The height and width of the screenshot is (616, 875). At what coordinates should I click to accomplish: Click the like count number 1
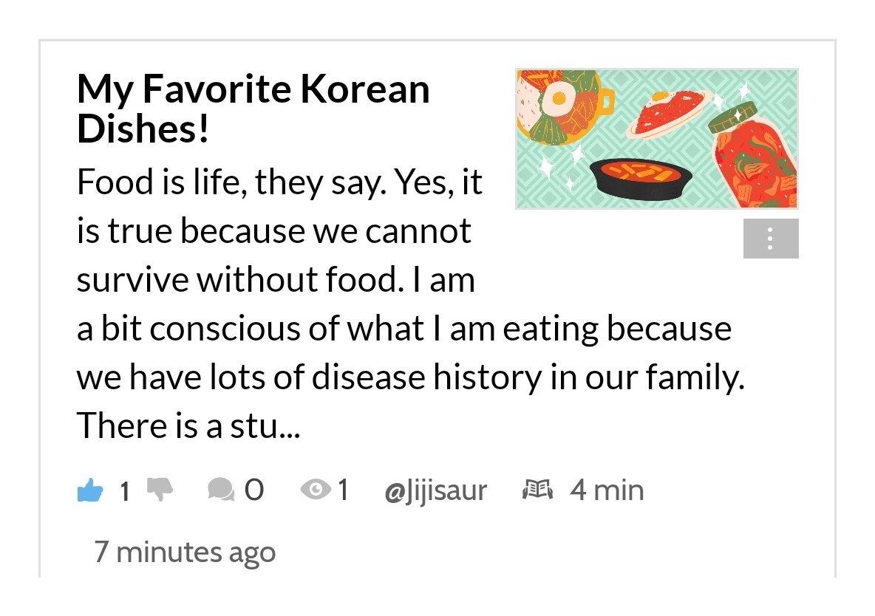(x=125, y=491)
